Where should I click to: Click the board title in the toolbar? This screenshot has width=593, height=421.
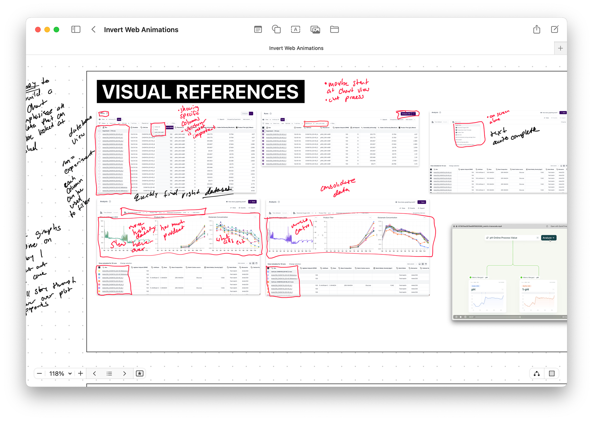pyautogui.click(x=141, y=30)
